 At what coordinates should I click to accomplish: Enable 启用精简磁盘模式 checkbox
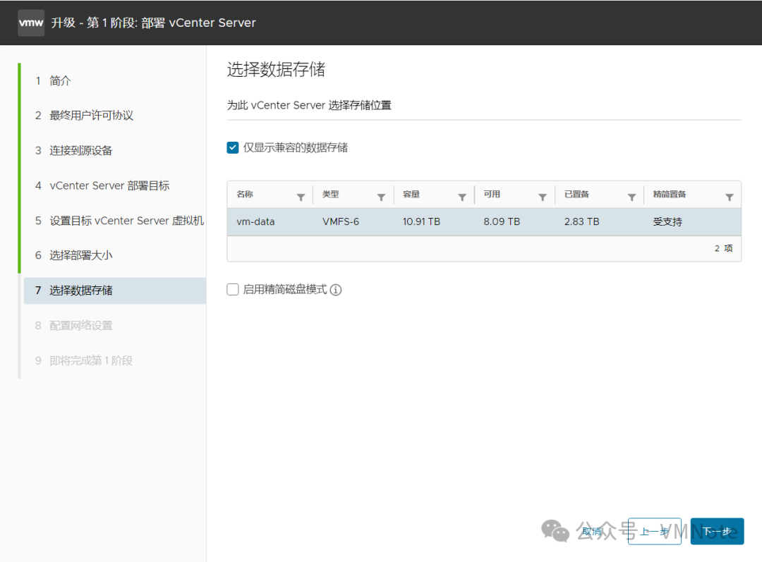(233, 290)
